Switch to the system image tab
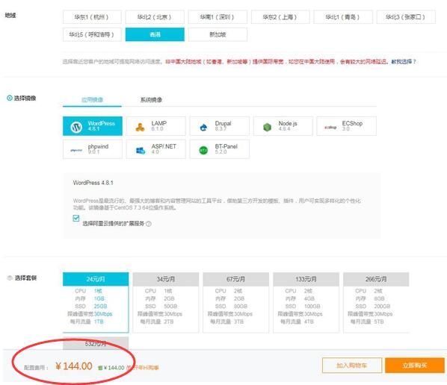The image size is (447, 385). (151, 99)
